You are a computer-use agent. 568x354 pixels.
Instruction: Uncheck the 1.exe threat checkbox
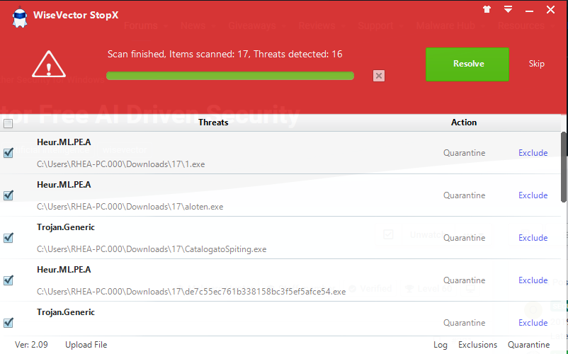click(x=8, y=153)
